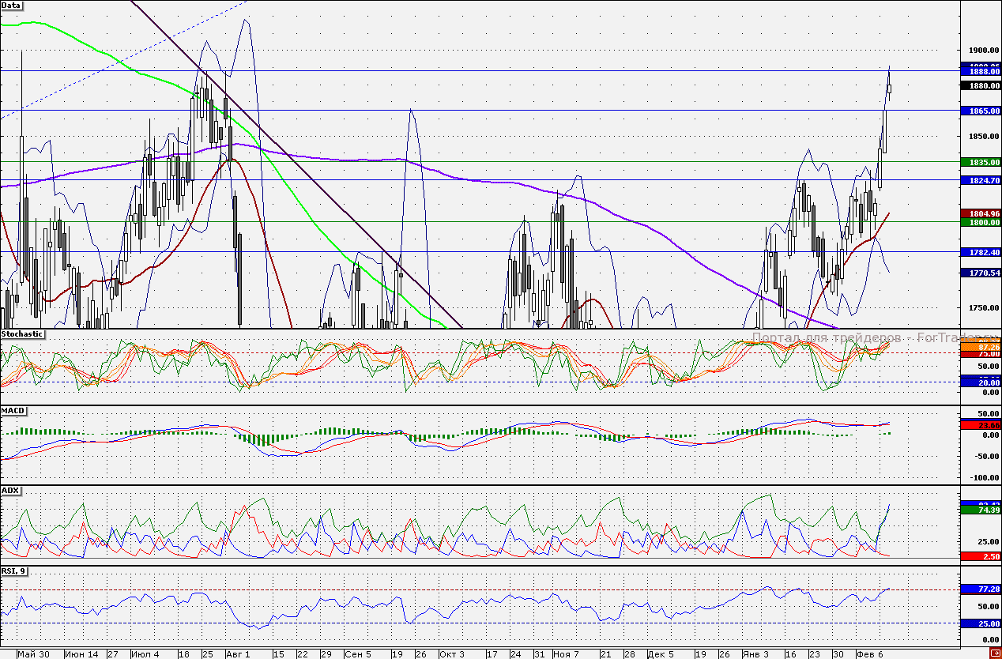Click the green 1800.00 support level tag
This screenshot has height=659, width=1002.
pos(980,223)
